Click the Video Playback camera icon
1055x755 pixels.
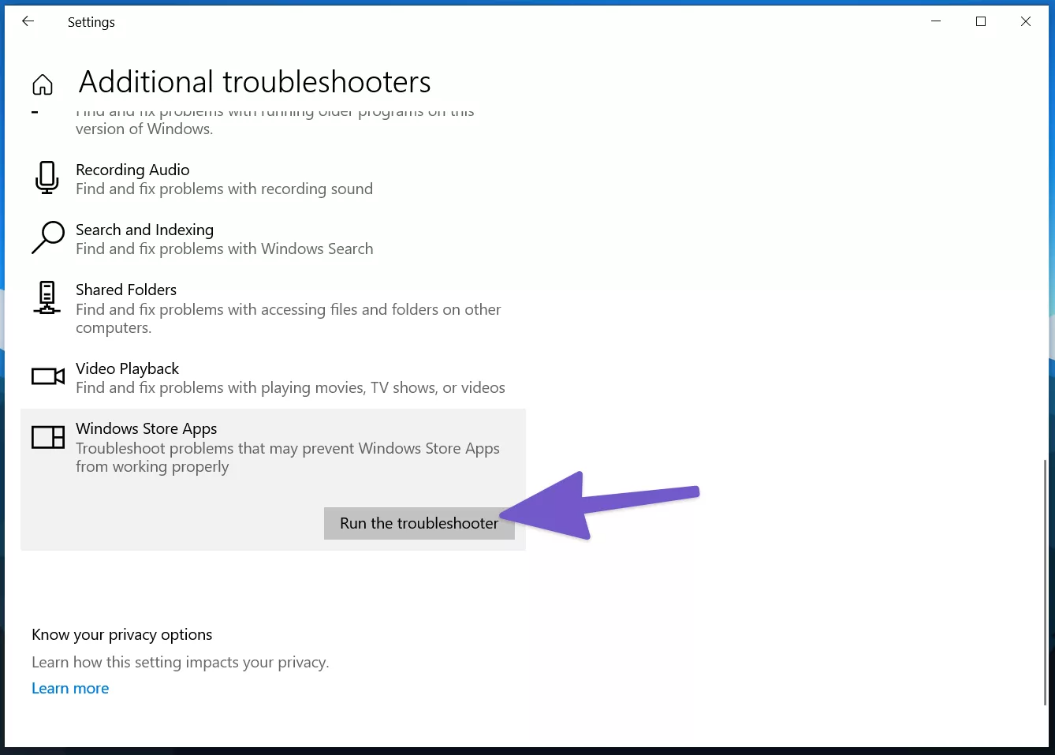pyautogui.click(x=48, y=376)
